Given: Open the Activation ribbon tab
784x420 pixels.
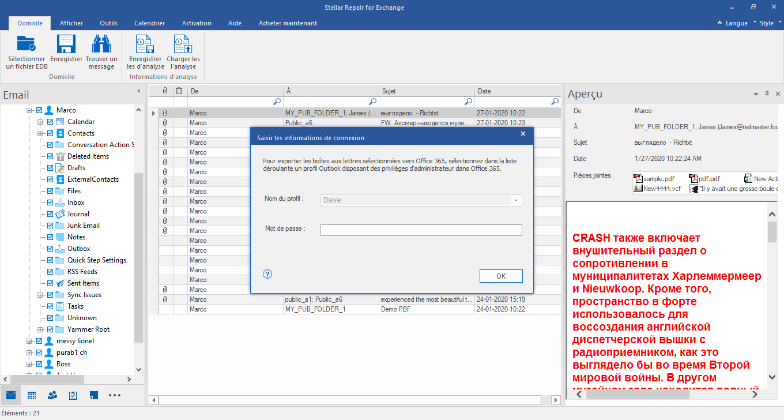Looking at the screenshot, I should point(197,23).
